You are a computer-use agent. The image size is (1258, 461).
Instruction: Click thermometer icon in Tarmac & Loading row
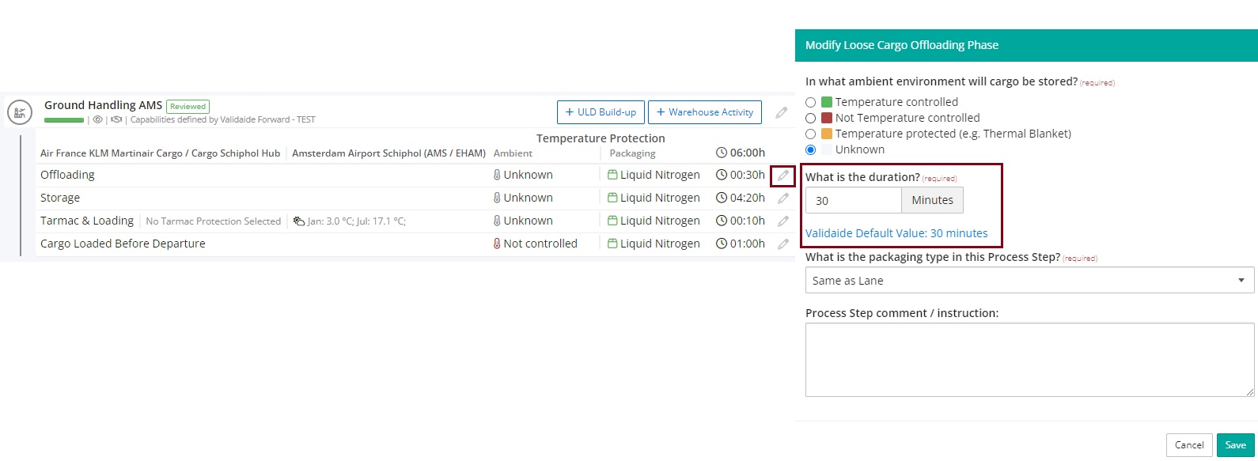tap(497, 221)
